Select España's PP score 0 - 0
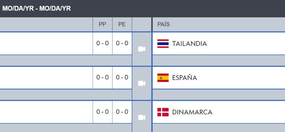This screenshot has width=285, height=132. pos(102,77)
